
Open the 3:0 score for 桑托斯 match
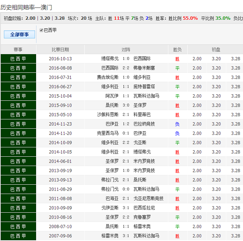(x=126, y=105)
